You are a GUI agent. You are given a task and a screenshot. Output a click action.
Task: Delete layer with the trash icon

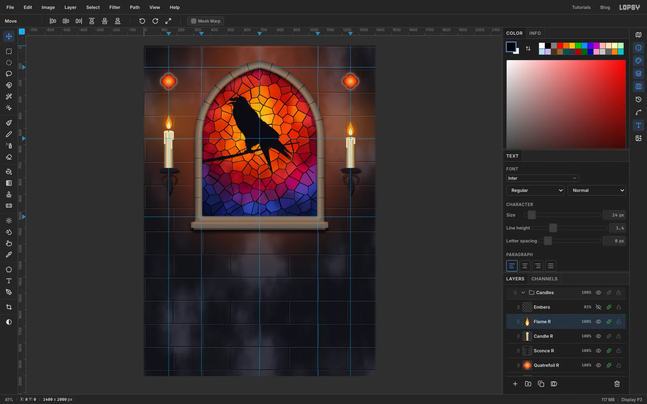point(617,384)
